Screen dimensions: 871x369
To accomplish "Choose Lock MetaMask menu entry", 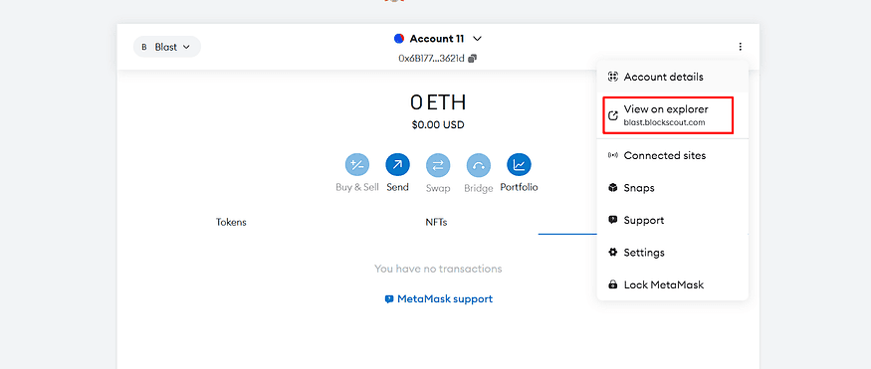I will [x=673, y=284].
